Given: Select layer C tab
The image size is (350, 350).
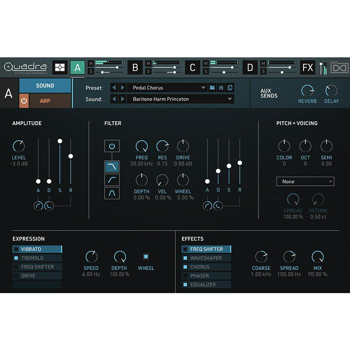Looking at the screenshot, I should coord(192,67).
